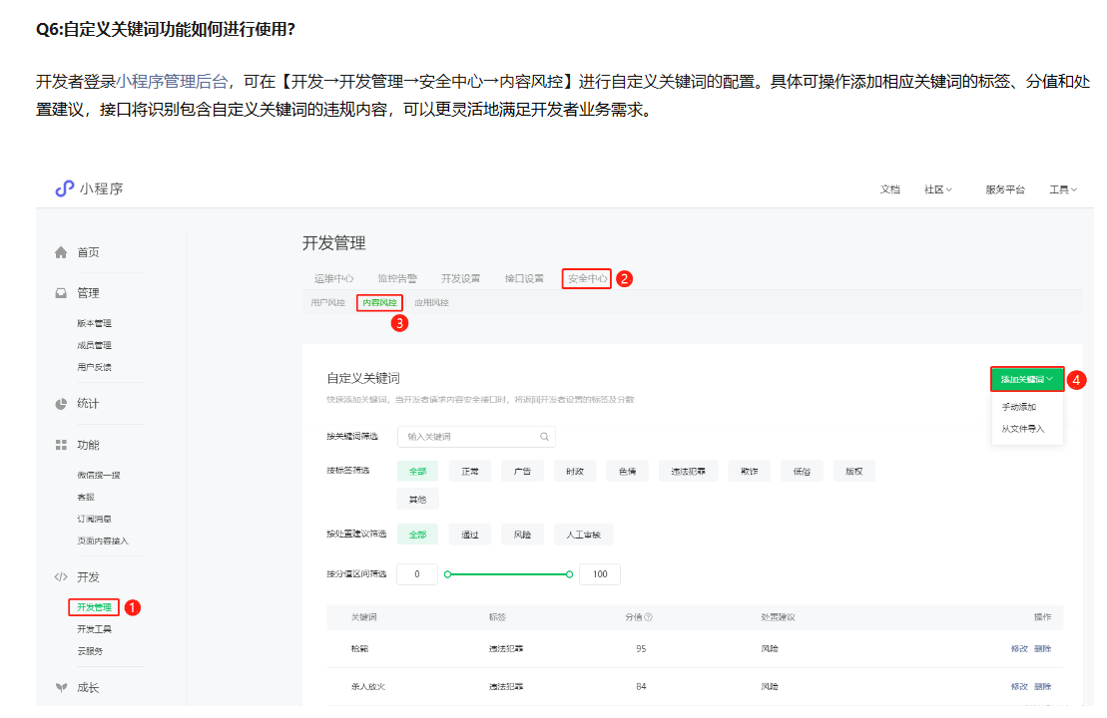This screenshot has height=718, width=1107.
Task: Filter keywords by the 低俗 tag
Action: point(802,471)
